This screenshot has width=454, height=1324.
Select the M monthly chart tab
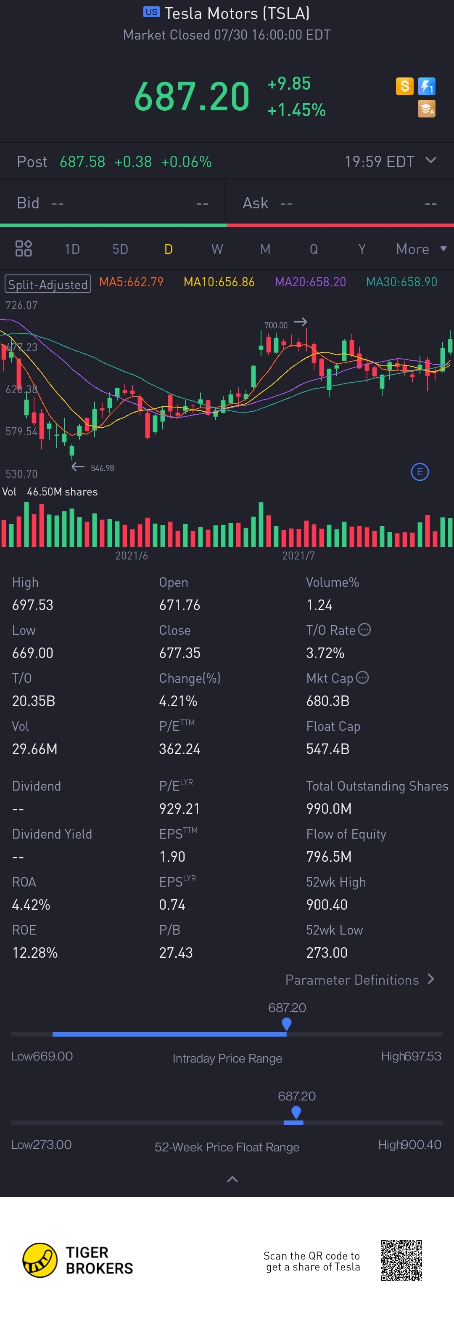tap(265, 249)
